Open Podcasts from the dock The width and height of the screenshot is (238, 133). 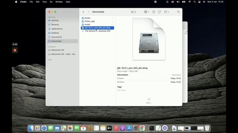point(122,128)
